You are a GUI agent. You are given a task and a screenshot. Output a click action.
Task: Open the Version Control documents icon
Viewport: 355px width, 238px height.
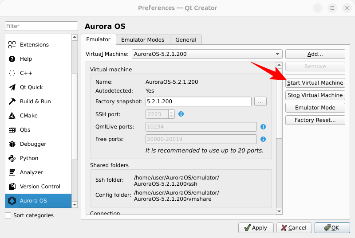point(12,187)
